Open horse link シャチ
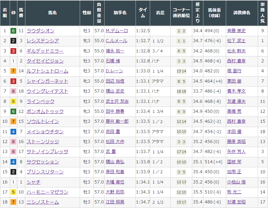The height and width of the screenshot is (208, 268). (34, 182)
